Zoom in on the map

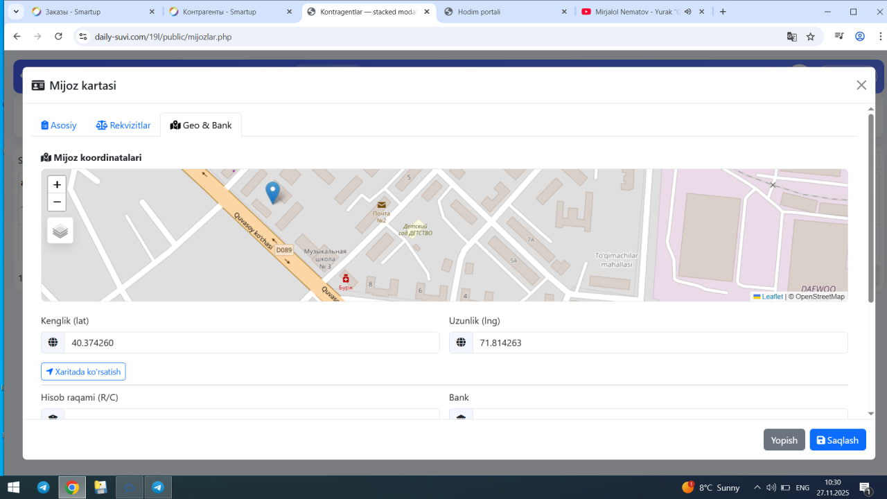57,184
